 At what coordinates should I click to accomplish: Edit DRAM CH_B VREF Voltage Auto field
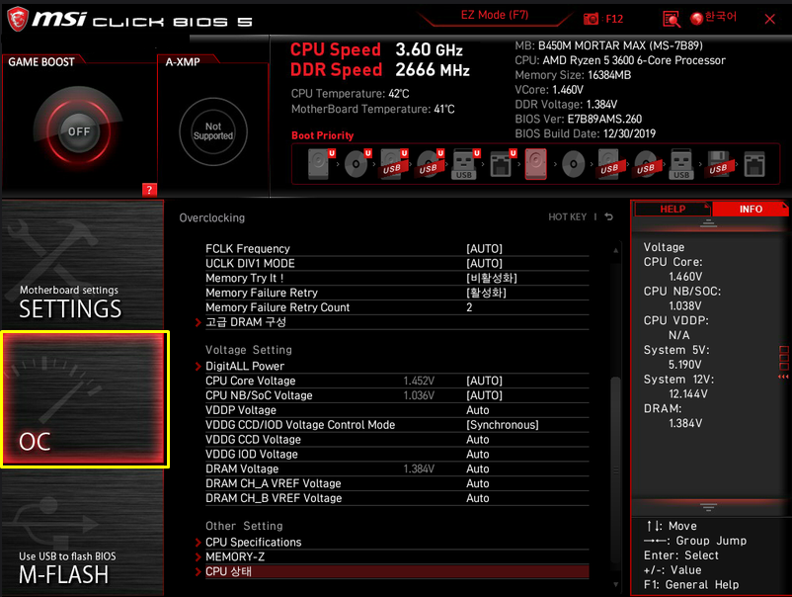coord(477,498)
